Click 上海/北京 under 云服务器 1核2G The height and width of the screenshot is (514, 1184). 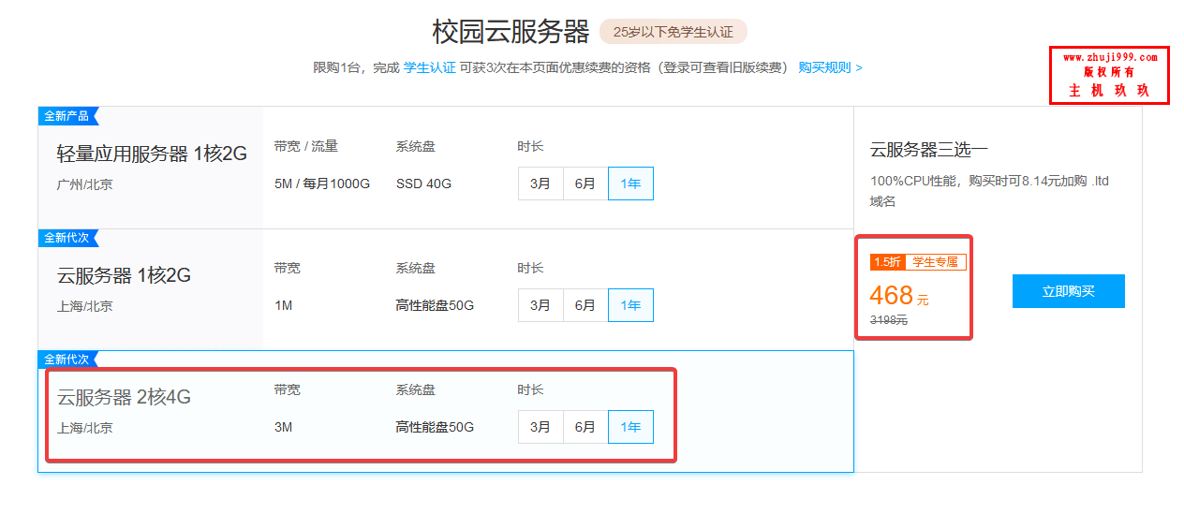(84, 307)
